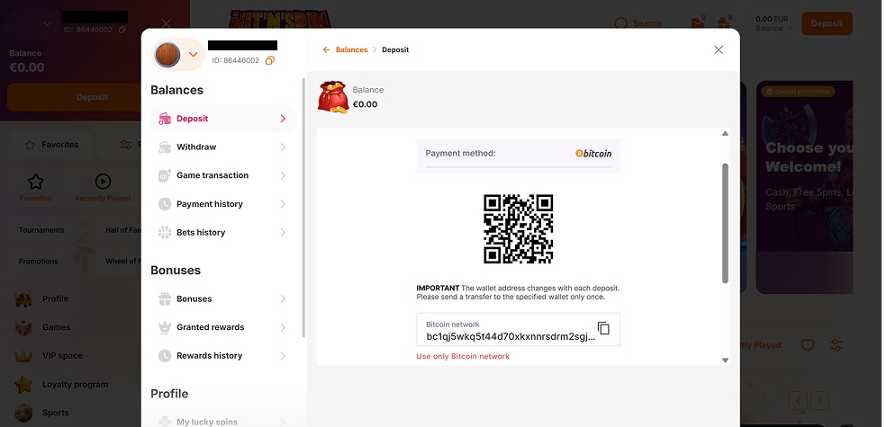Click the avatar dropdown chevron
The image size is (887, 427).
[193, 55]
